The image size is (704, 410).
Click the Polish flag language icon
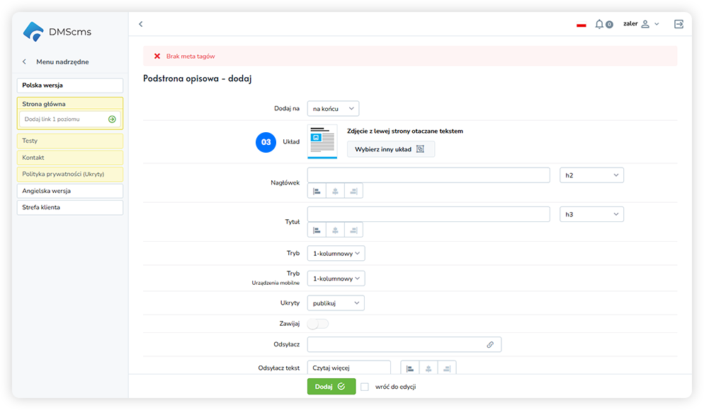point(581,25)
